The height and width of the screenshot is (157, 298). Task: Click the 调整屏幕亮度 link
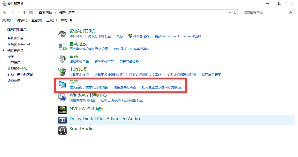tap(211, 75)
